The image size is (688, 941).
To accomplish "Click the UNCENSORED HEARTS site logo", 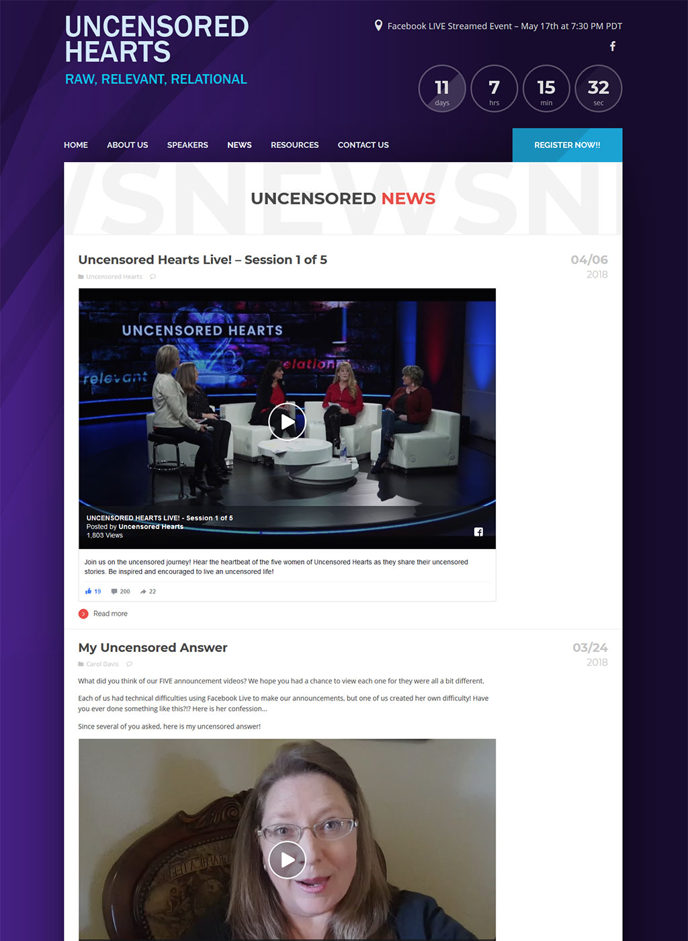I will [x=157, y=39].
